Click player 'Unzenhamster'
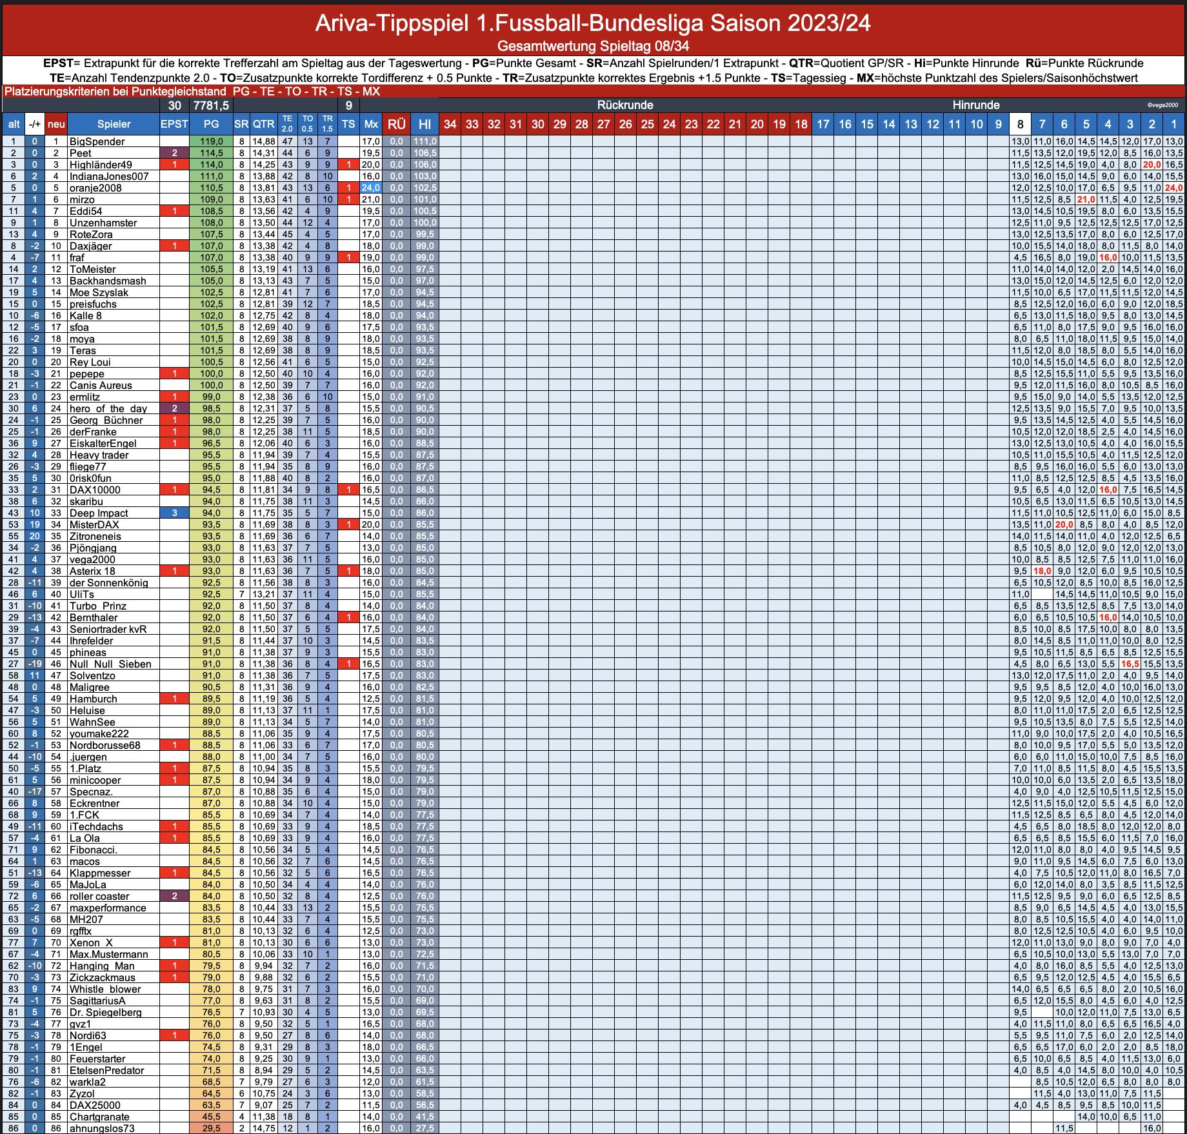The image size is (1187, 1134). [103, 223]
